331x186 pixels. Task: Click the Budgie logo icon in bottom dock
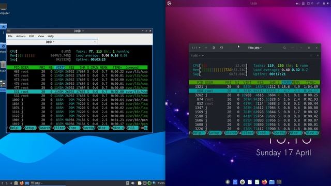(x=228, y=182)
